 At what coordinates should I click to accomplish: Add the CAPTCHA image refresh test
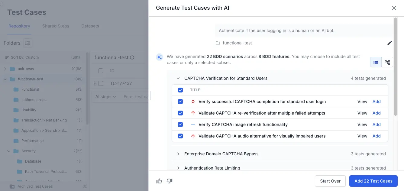(377, 125)
